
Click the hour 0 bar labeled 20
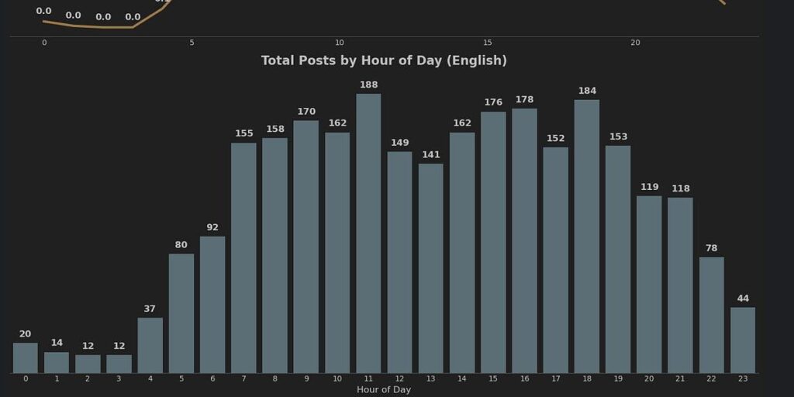[x=26, y=358]
